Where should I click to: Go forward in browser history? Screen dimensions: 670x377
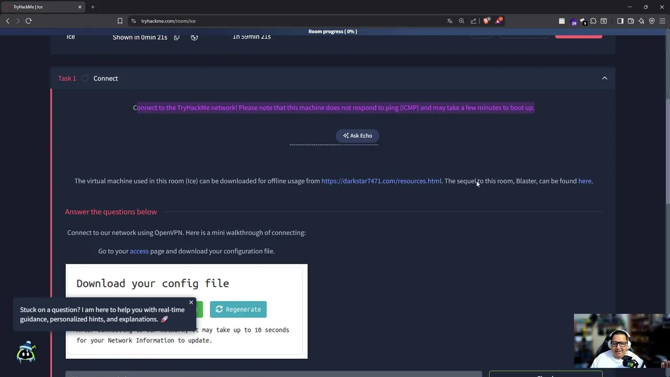18,21
